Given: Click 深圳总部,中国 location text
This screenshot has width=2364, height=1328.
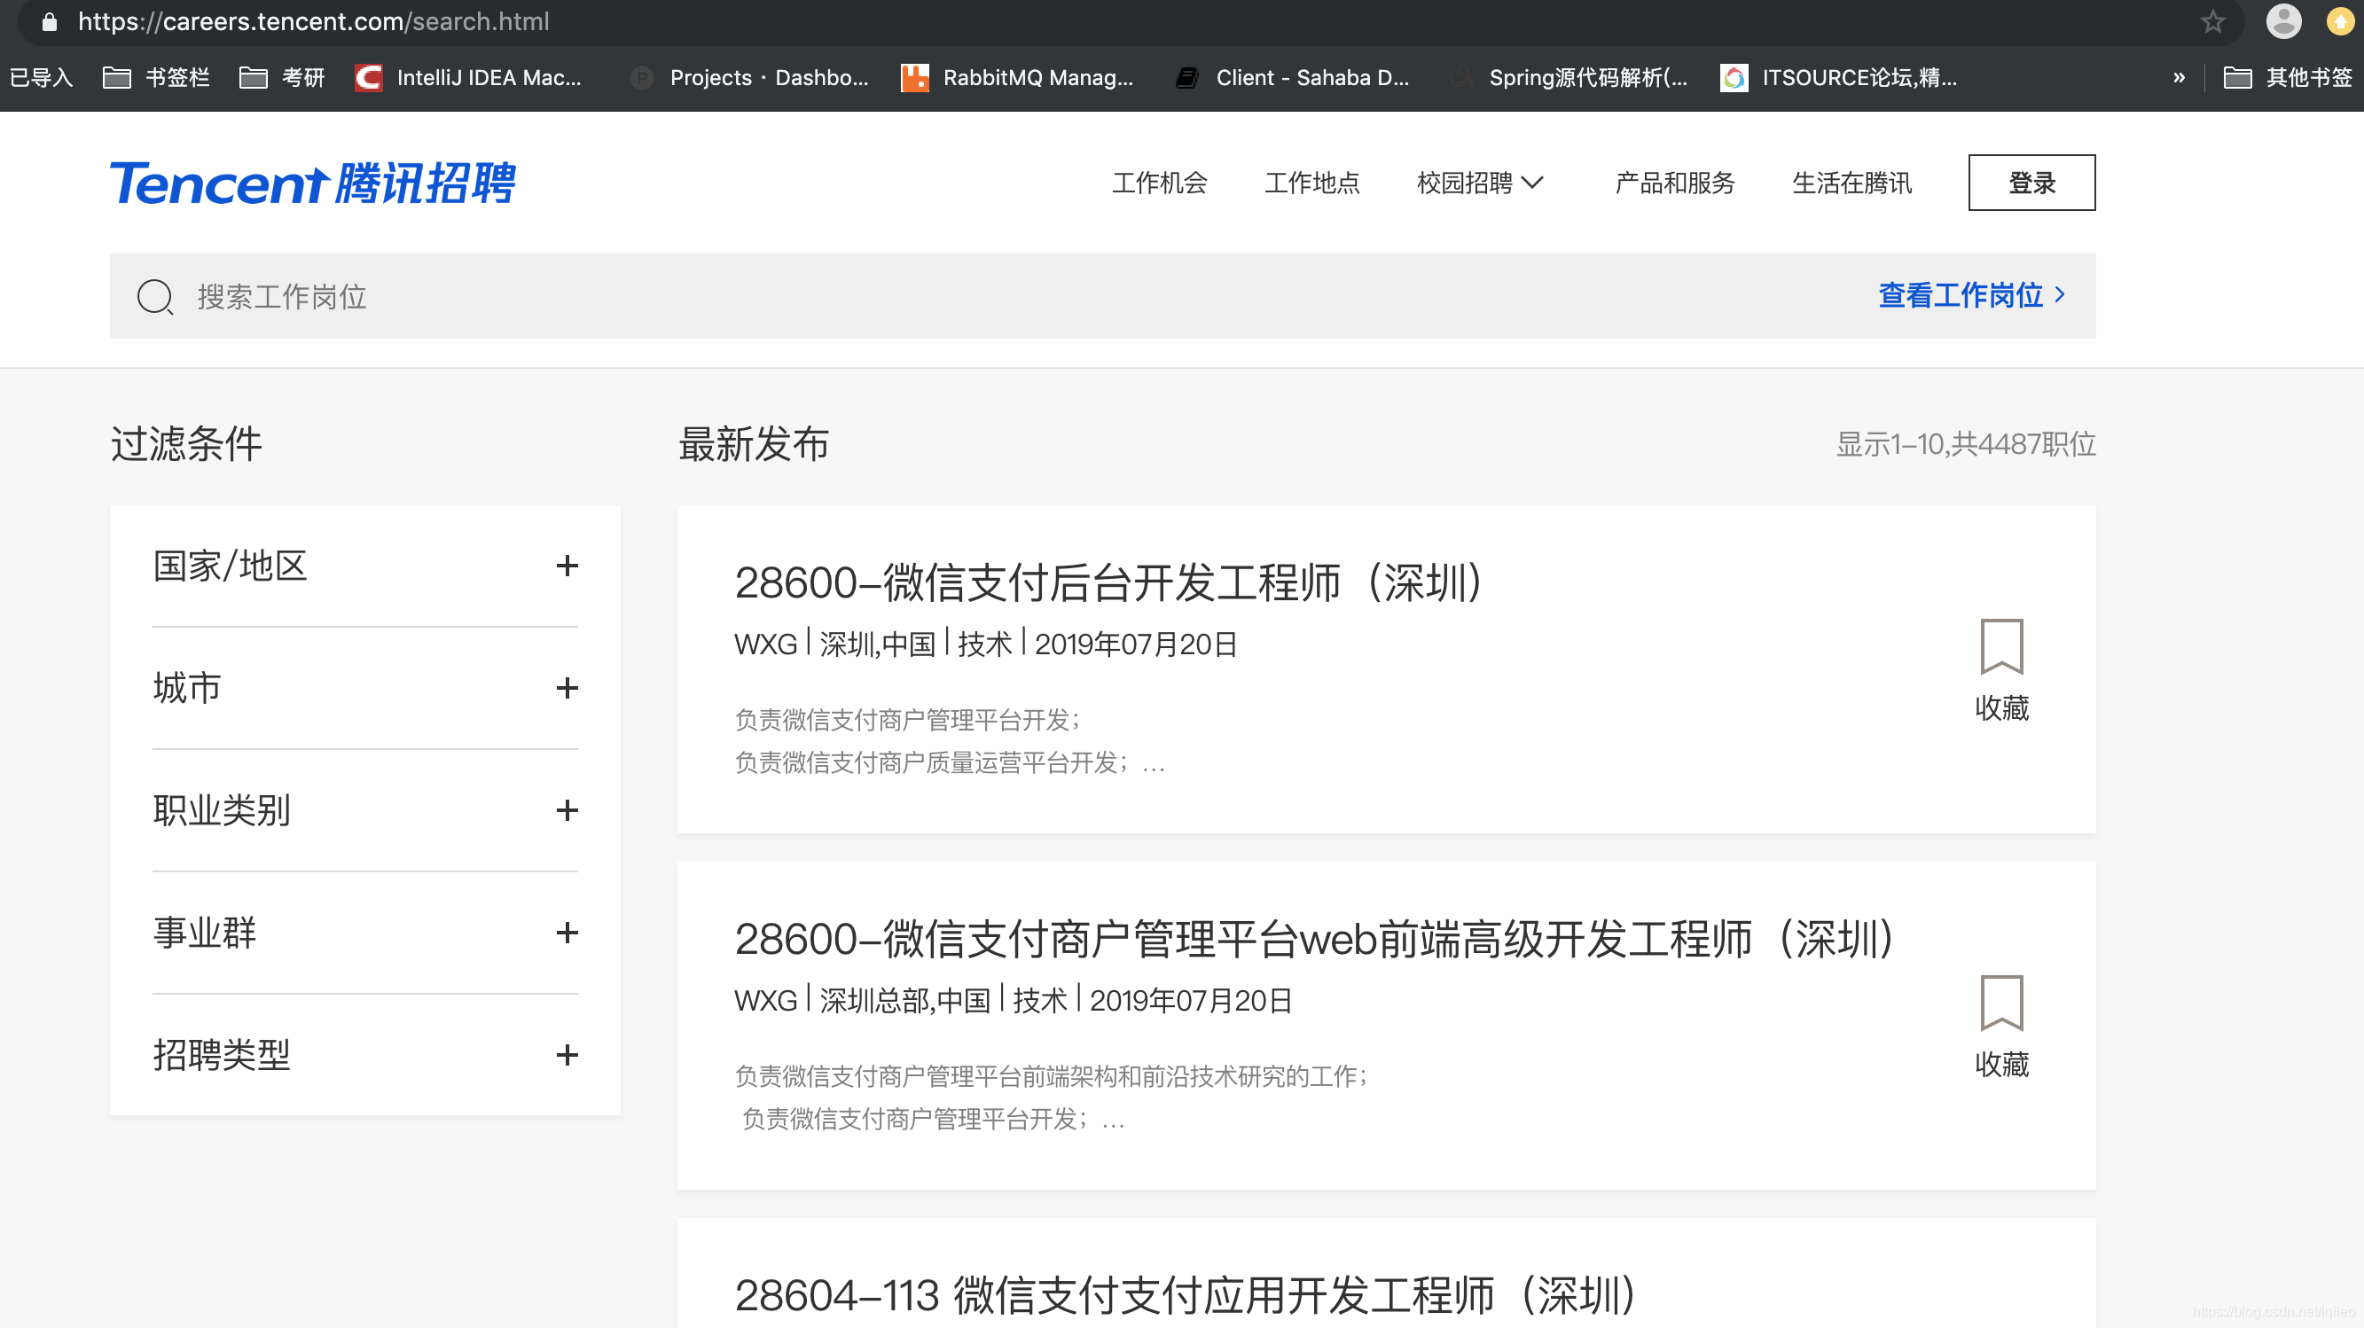Looking at the screenshot, I should (x=904, y=1000).
